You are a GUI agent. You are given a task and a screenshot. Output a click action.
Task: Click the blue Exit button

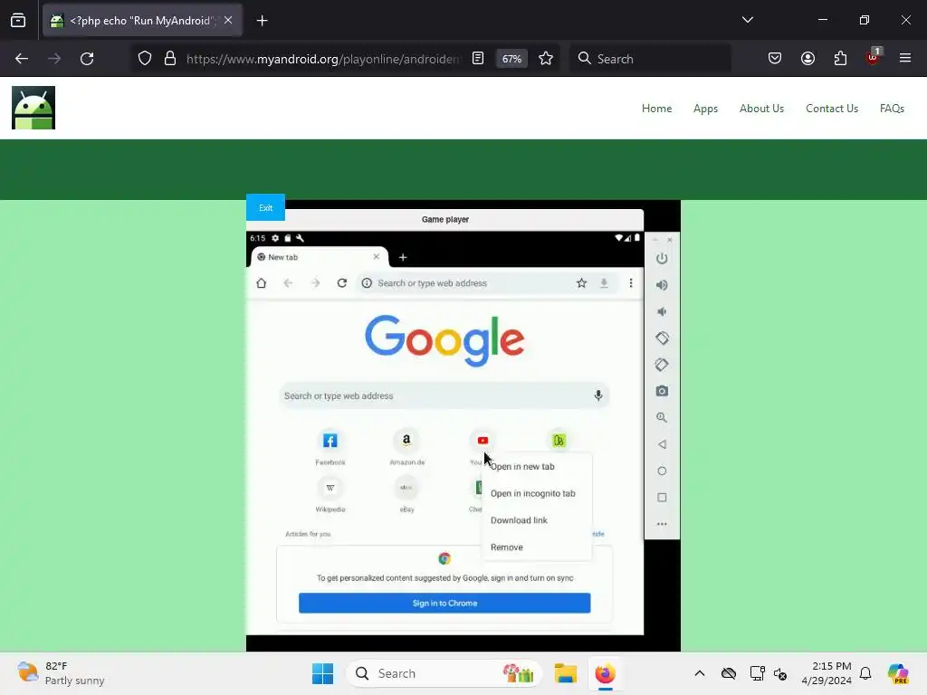click(265, 207)
